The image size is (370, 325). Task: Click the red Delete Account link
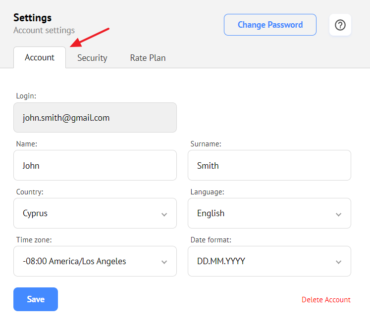point(326,300)
